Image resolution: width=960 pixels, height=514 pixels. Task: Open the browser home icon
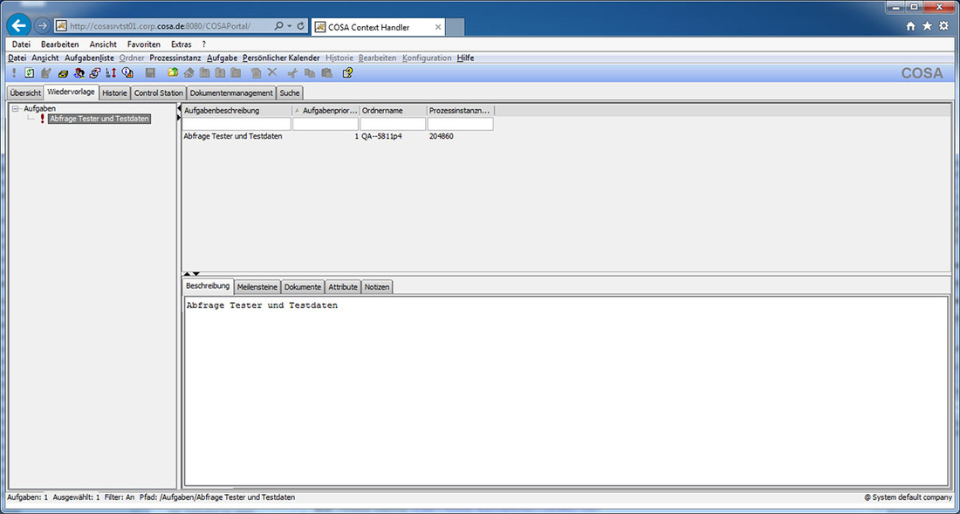pos(911,26)
